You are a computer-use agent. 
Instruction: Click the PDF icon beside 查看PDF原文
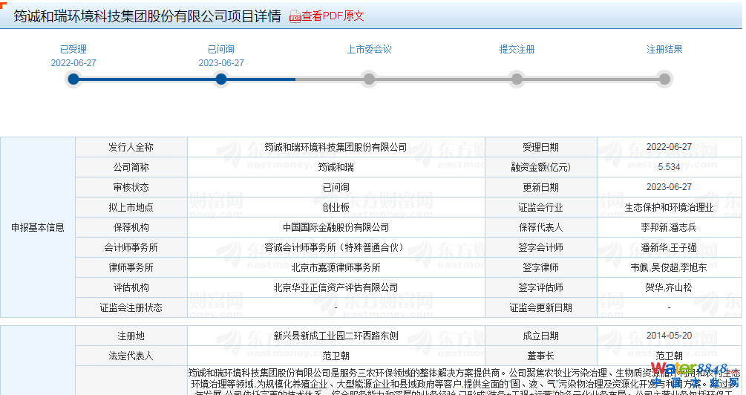pyautogui.click(x=295, y=17)
